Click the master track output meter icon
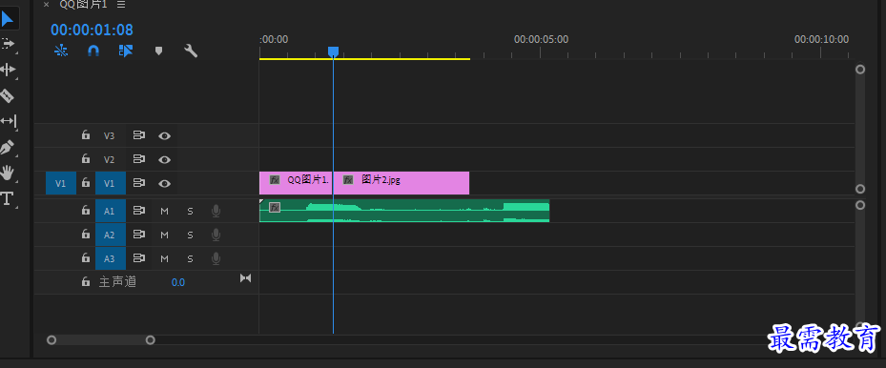This screenshot has width=886, height=368. [x=245, y=277]
